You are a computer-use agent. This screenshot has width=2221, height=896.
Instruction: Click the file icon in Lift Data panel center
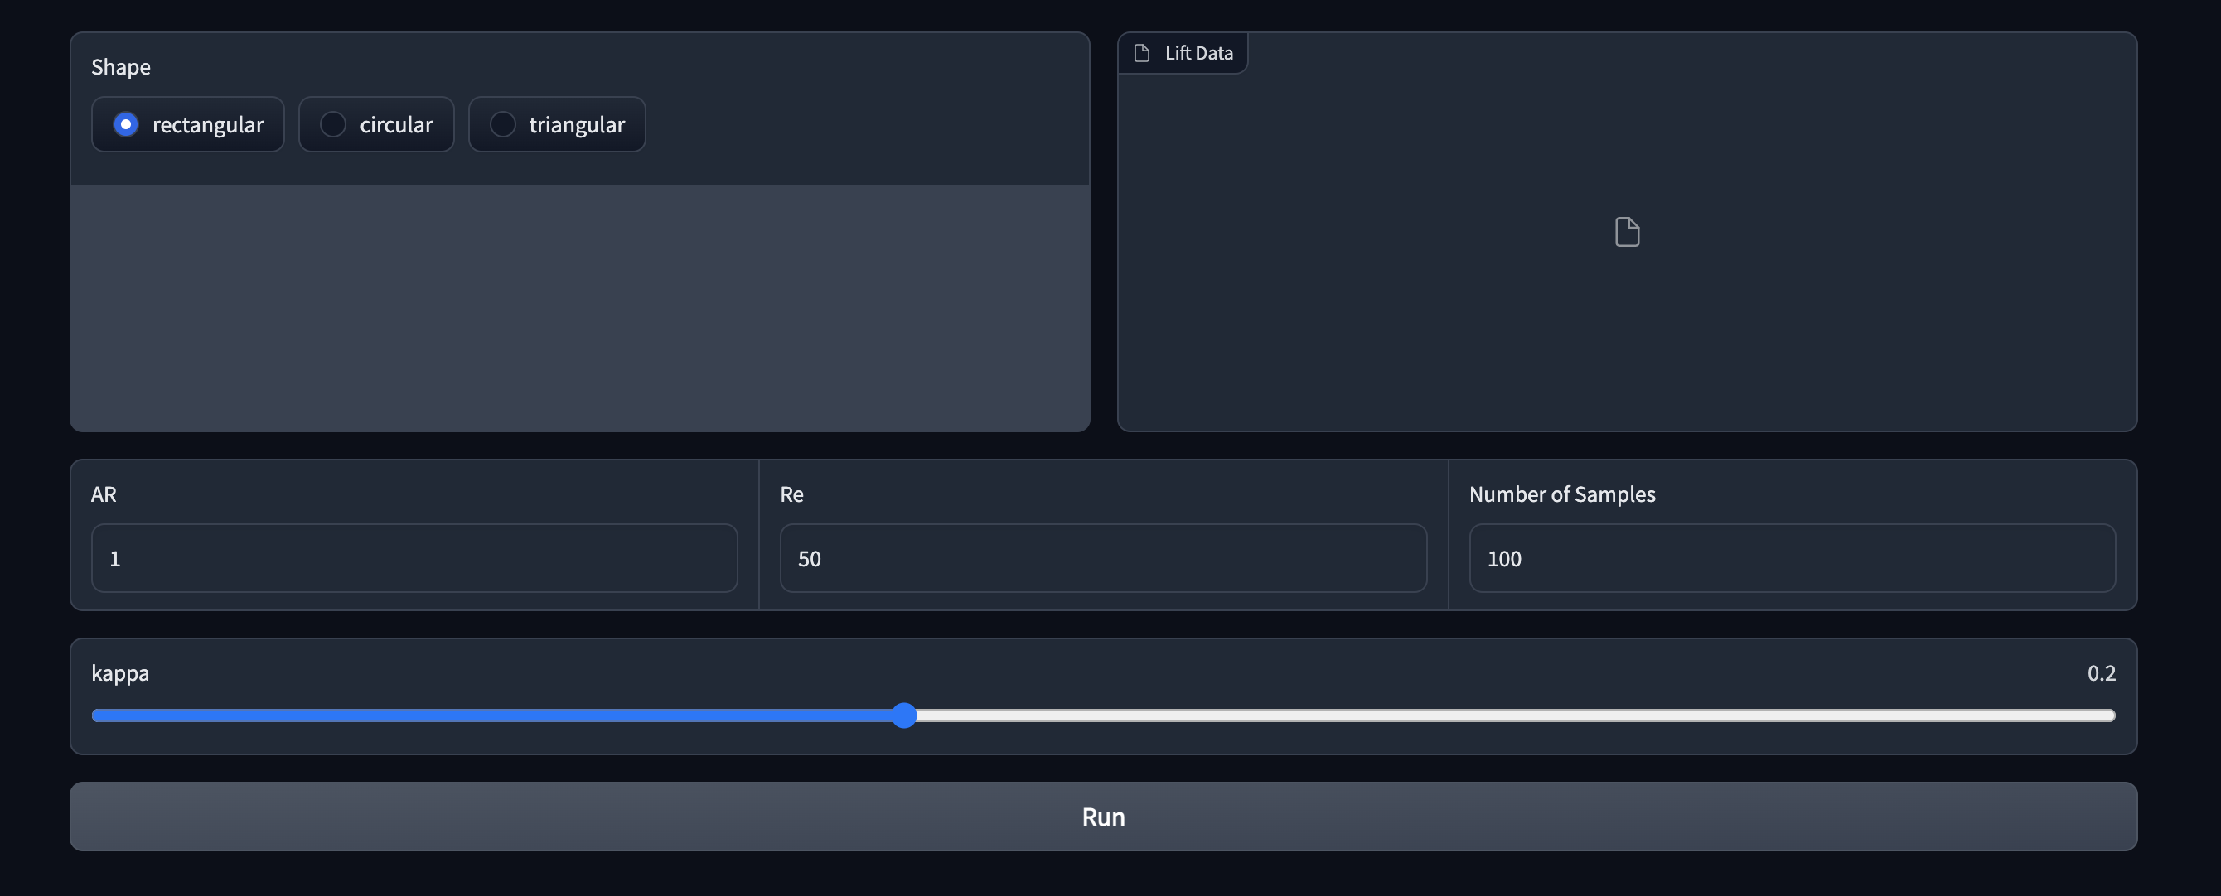(1626, 232)
